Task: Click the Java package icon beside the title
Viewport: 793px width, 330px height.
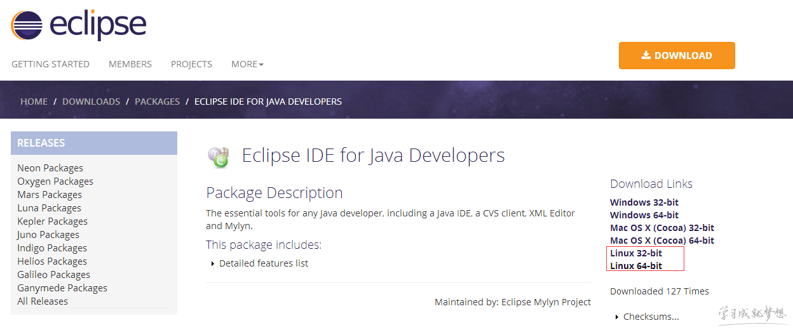Action: point(219,156)
